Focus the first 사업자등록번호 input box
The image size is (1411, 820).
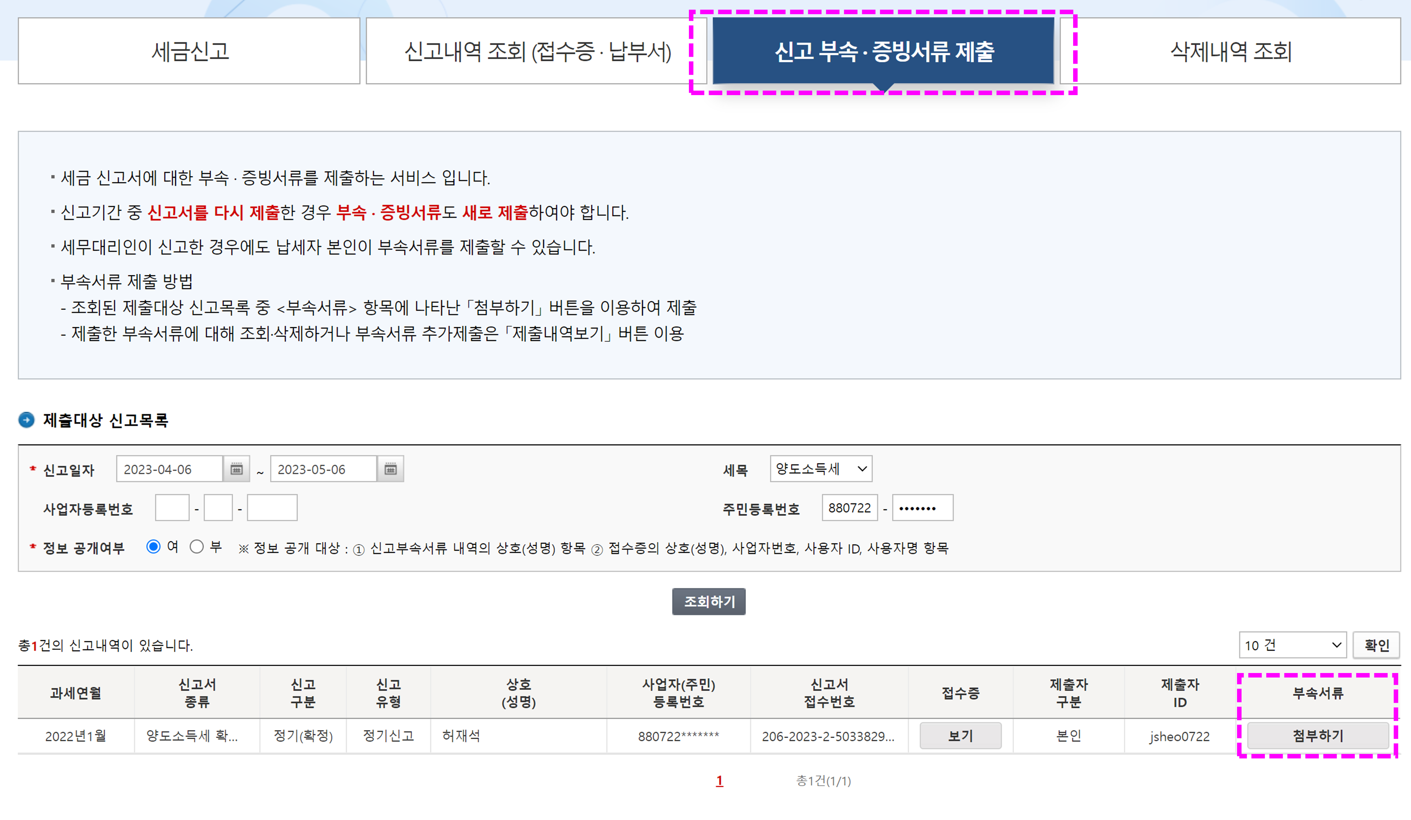coord(172,508)
